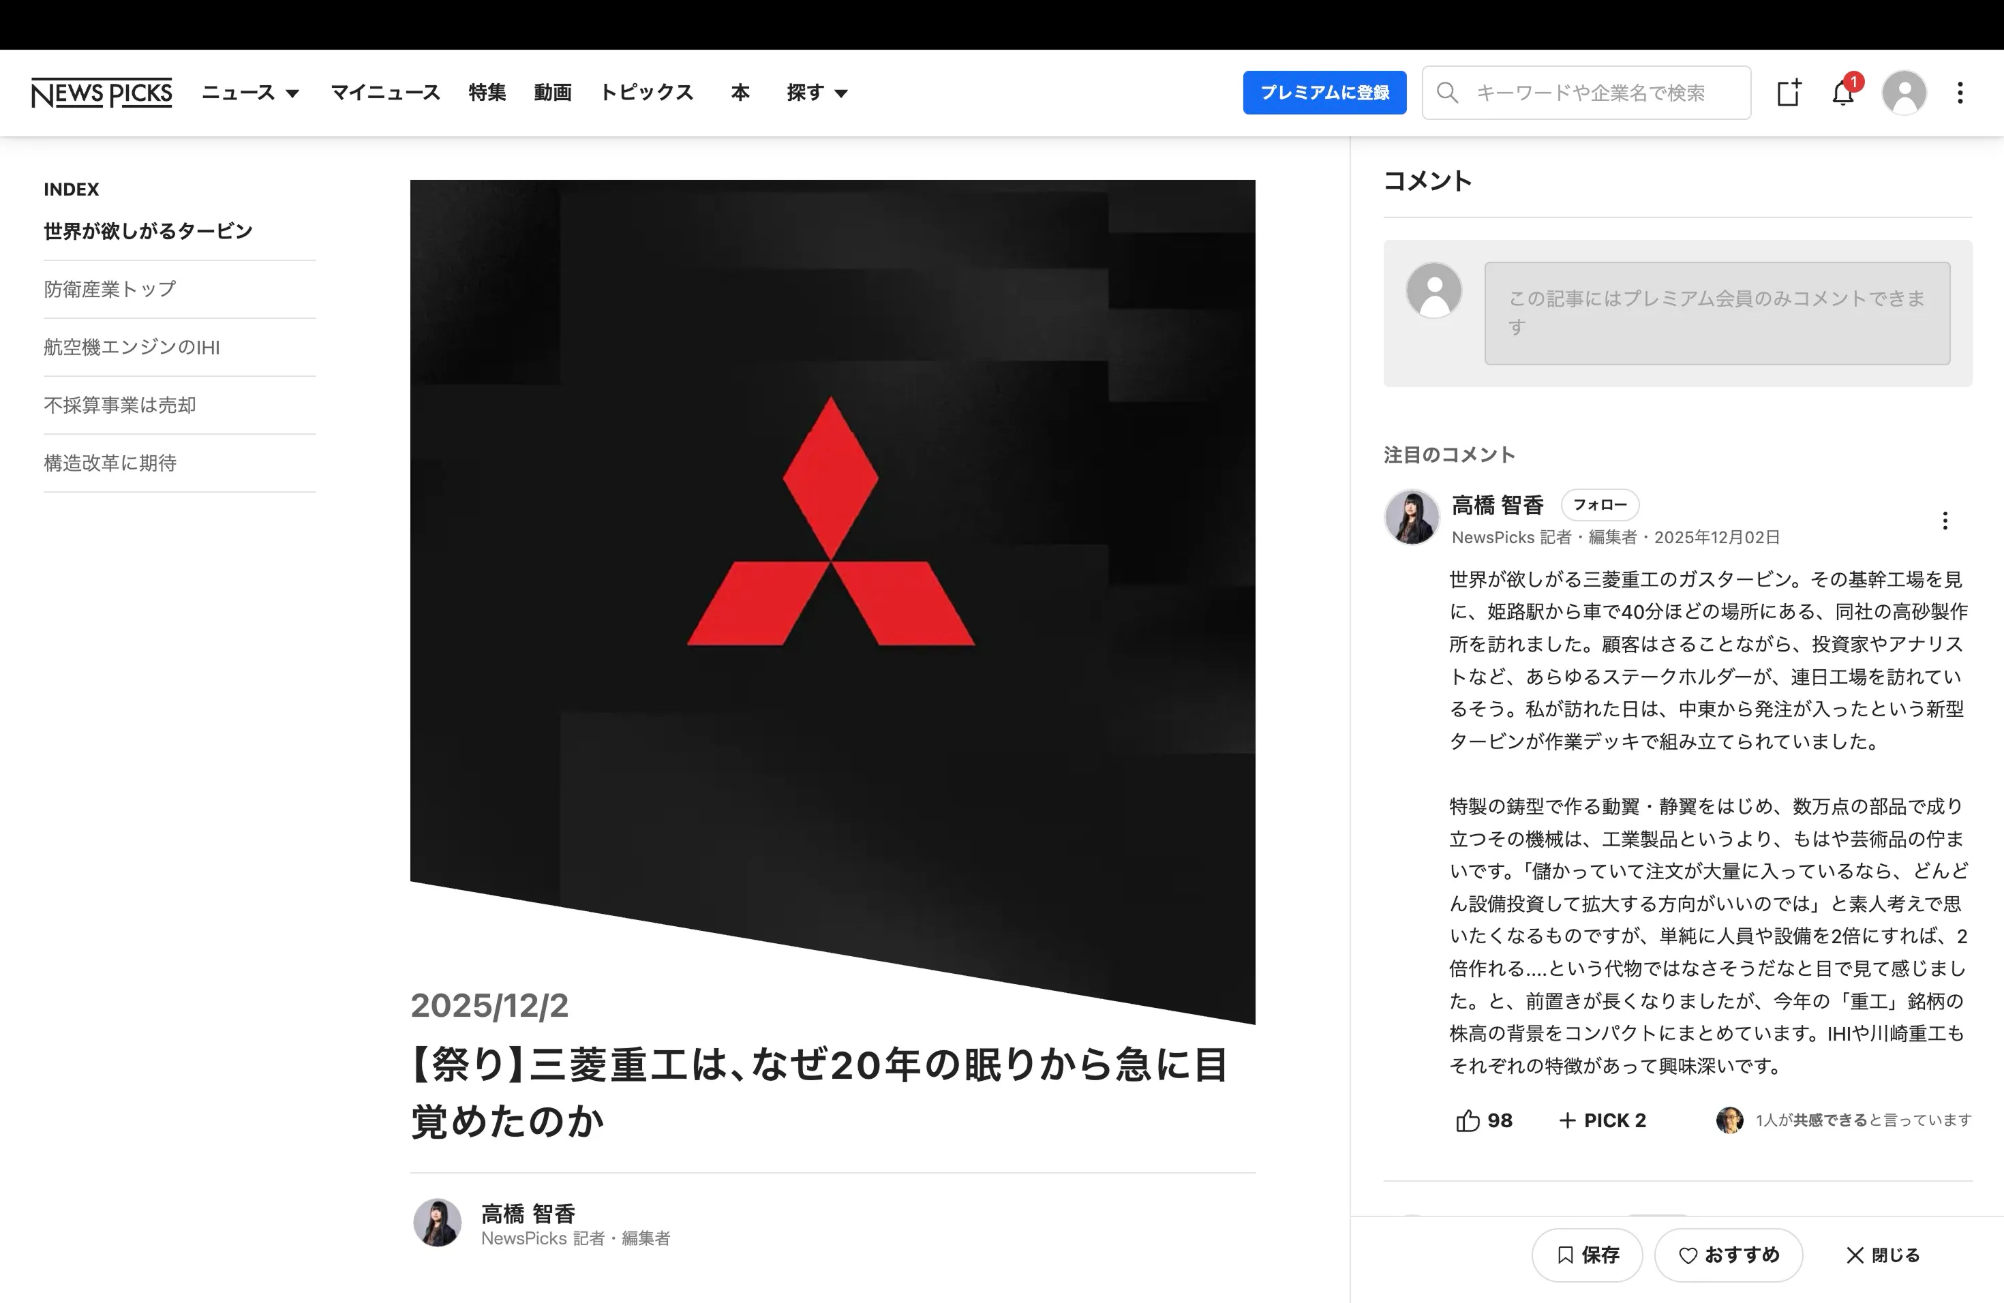Click the create post icon

click(1789, 93)
